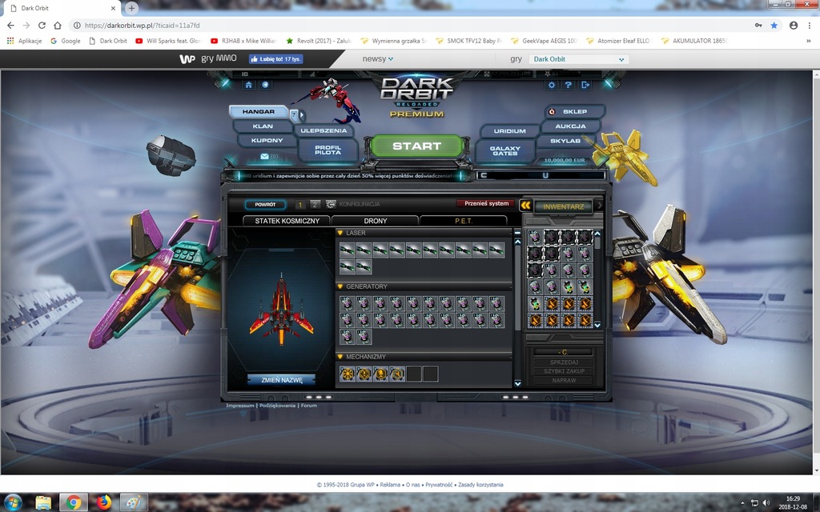Open the KLAN menu
Image resolution: width=820 pixels, height=512 pixels.
[x=263, y=126]
